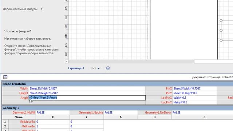Click the RelMoveTo X value 0
This screenshot has height=131, width=233.
(x=52, y=122)
